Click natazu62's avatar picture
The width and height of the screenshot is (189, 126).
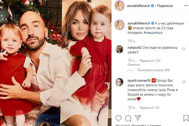(x=119, y=49)
